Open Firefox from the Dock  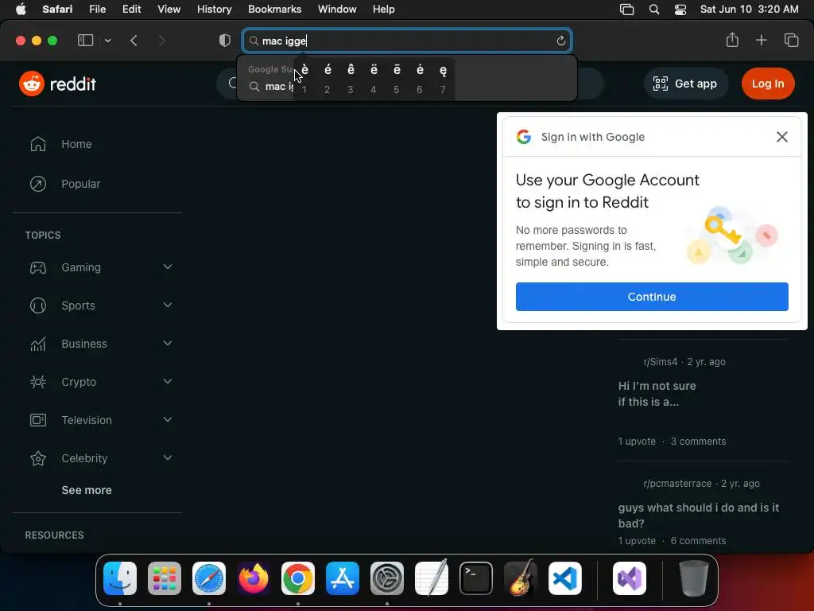click(x=254, y=578)
